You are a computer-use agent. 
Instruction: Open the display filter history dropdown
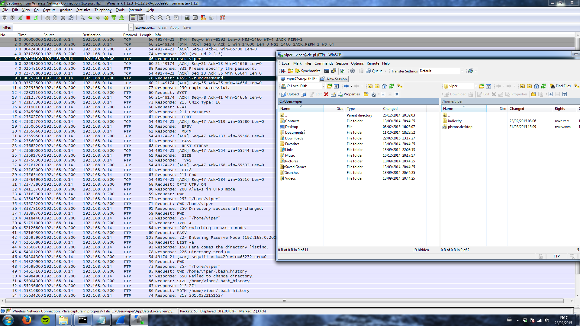coord(131,27)
